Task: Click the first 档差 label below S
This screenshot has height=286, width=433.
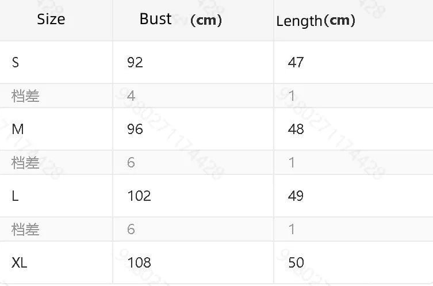Action: 25,96
